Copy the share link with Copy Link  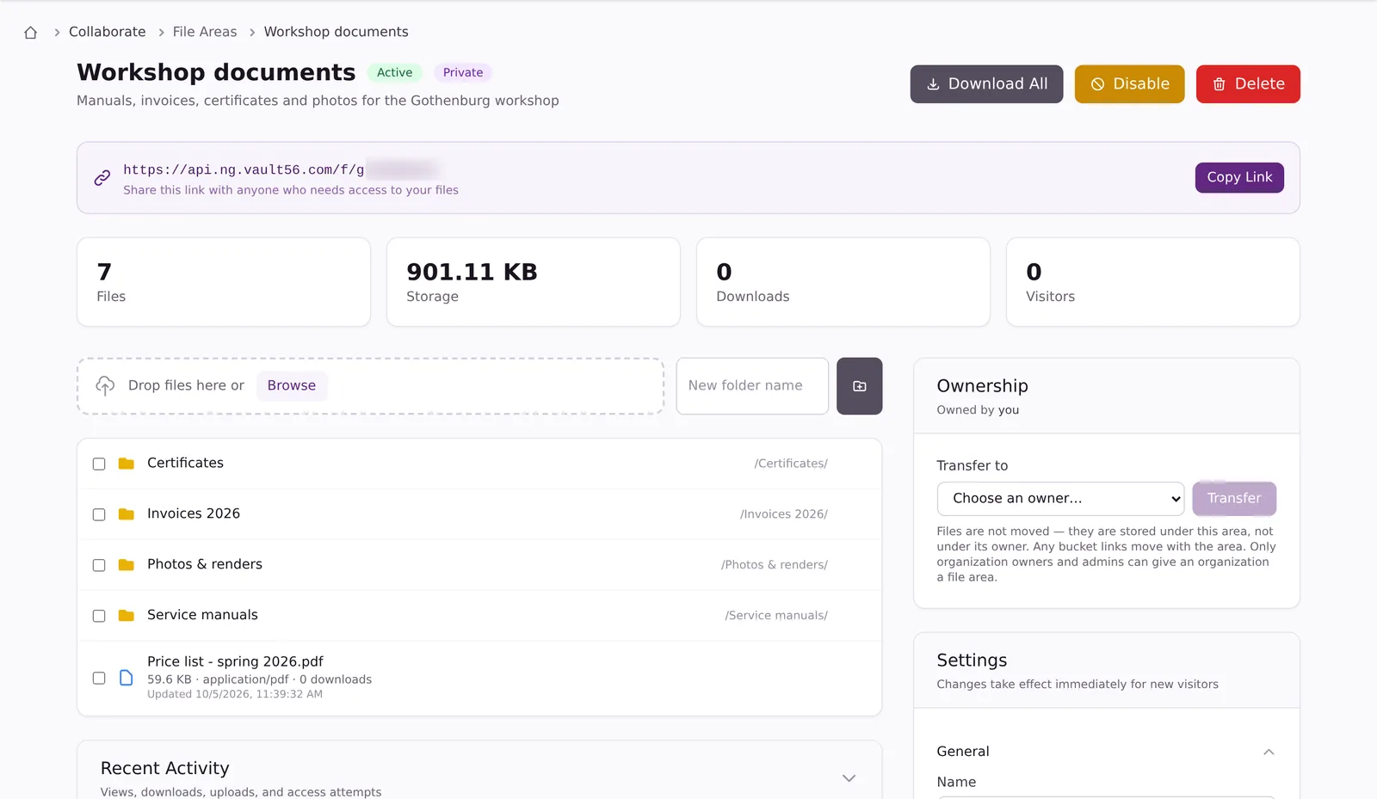[x=1239, y=177]
